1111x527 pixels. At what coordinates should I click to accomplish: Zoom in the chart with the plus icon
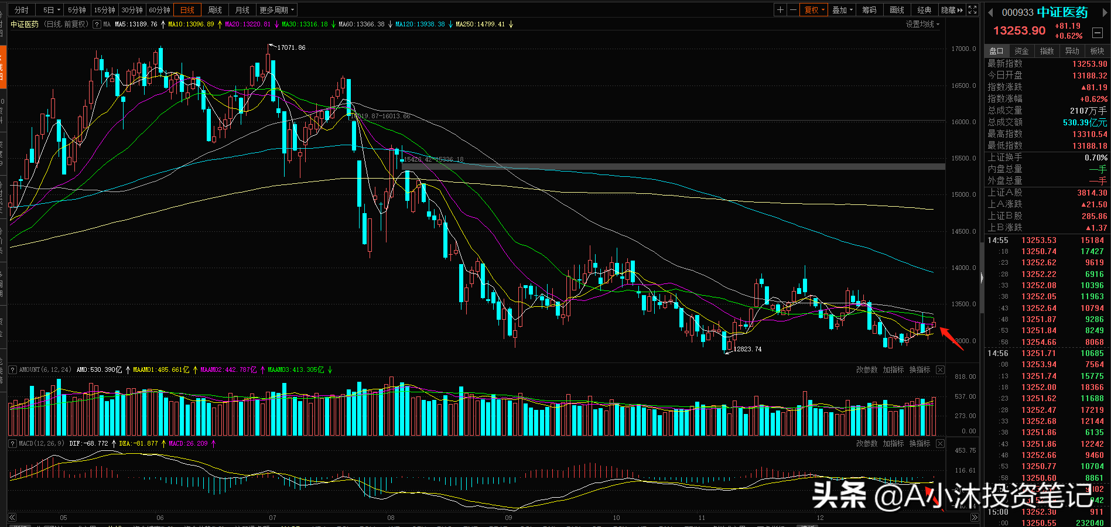click(x=780, y=10)
